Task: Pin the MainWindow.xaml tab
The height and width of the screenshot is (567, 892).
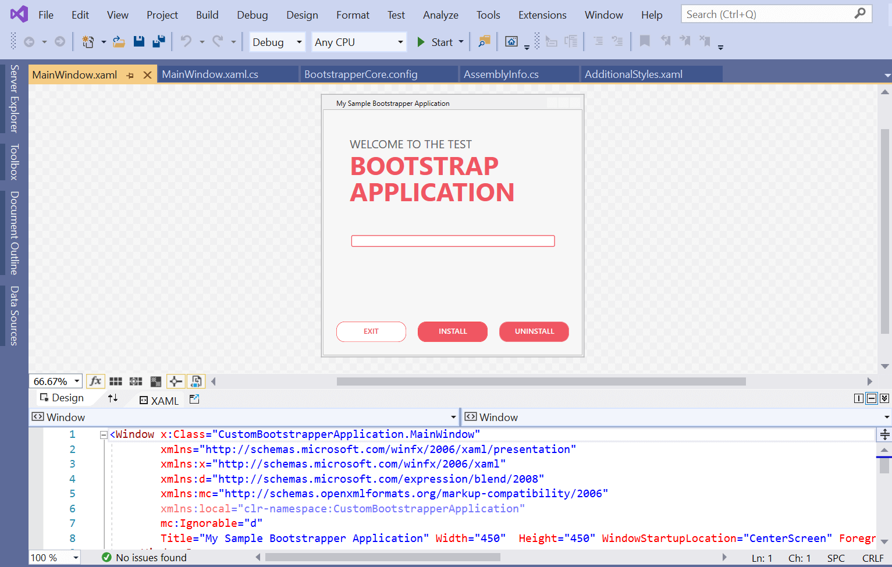Action: point(130,75)
